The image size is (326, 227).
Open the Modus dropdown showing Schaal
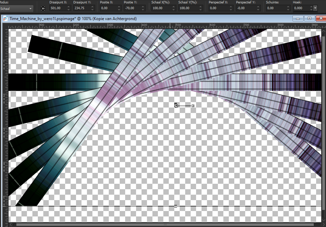click(x=16, y=9)
